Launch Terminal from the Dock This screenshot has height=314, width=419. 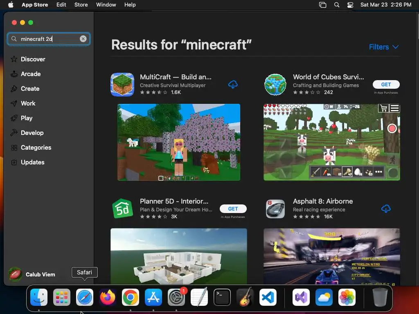[222, 297]
